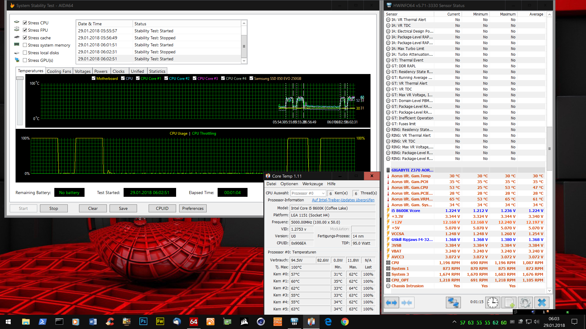Toggle Motherboard graph checkbox
Screen dimensions: 586x329
point(94,78)
